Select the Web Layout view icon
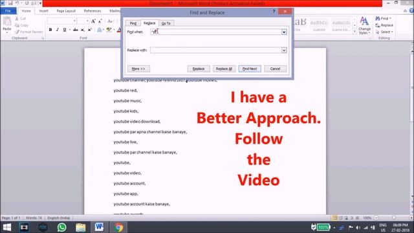 [346, 218]
